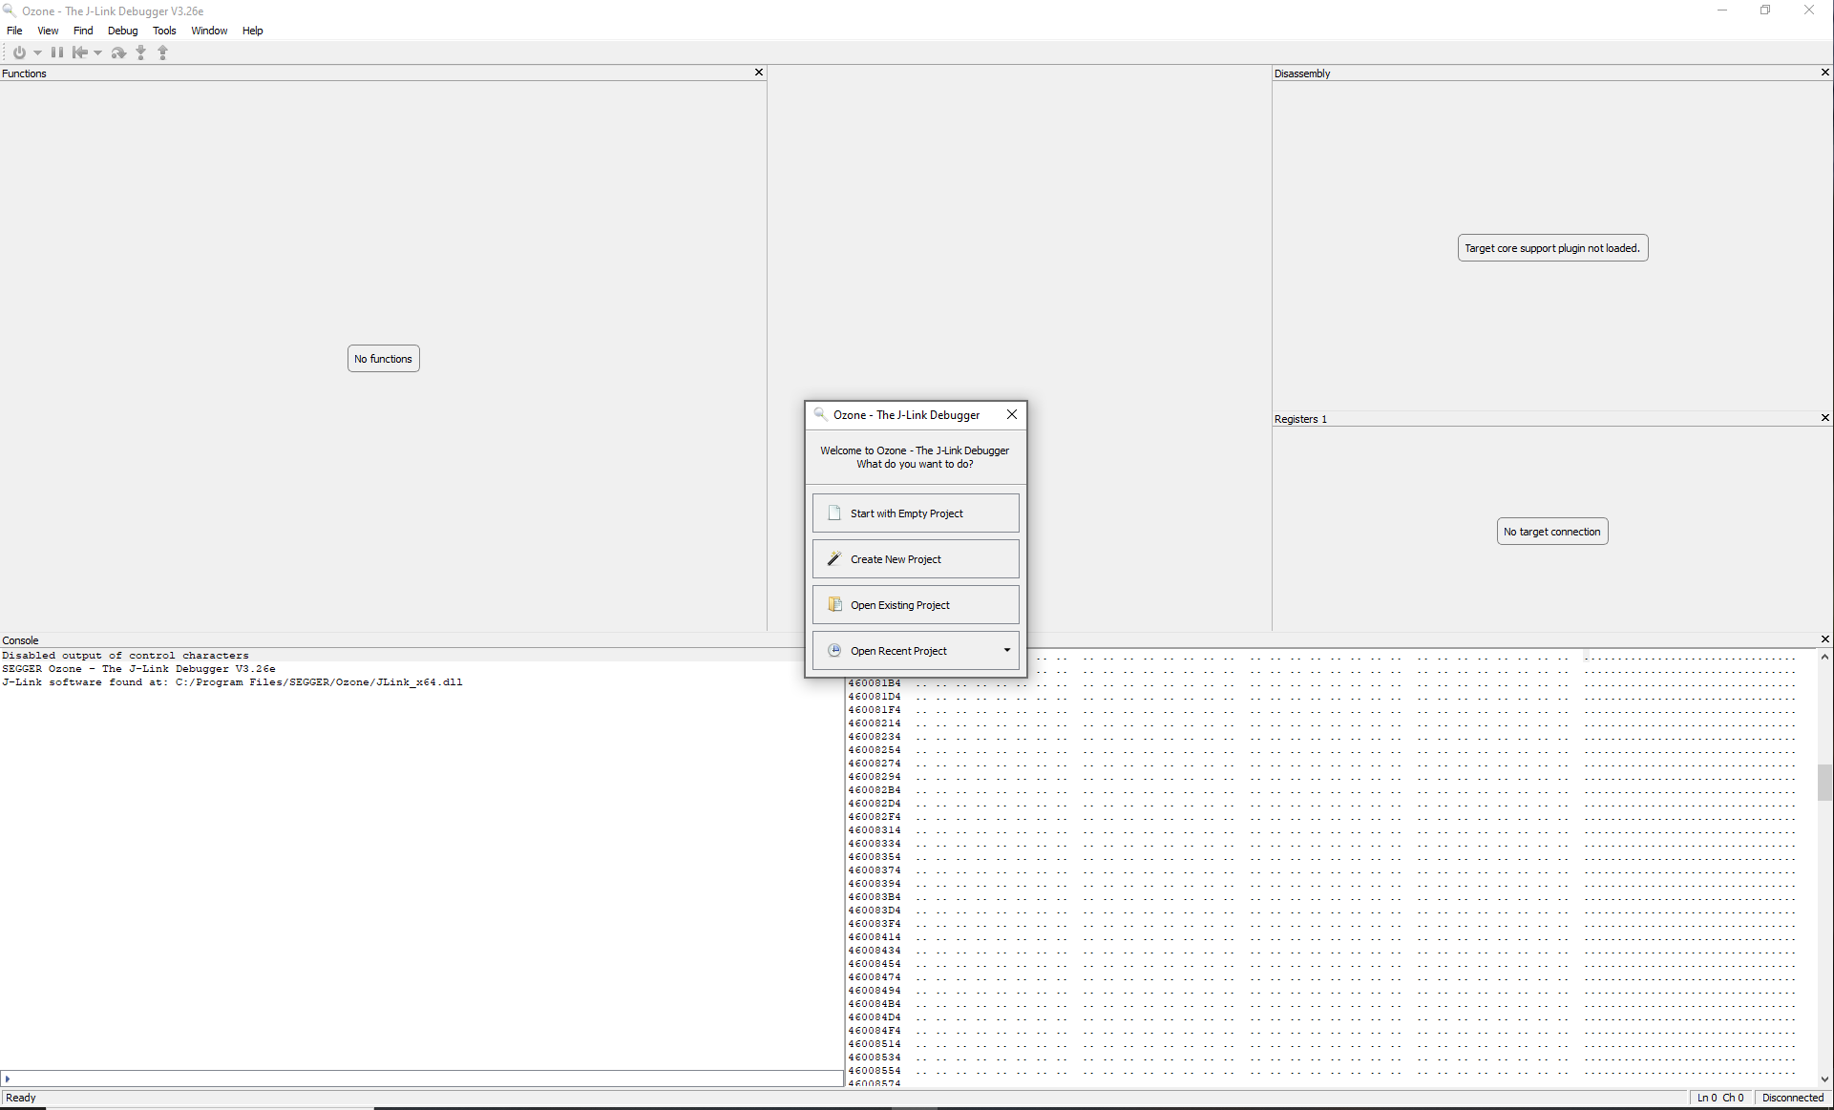The width and height of the screenshot is (1834, 1110).
Task: Click the Step Into down-arrow icon
Action: click(140, 52)
